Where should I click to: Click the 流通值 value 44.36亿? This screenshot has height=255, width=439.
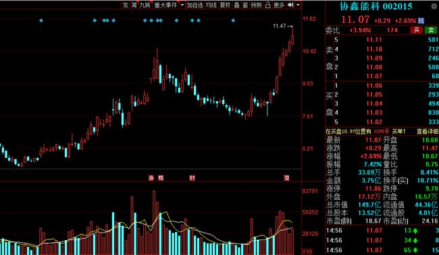(426, 204)
